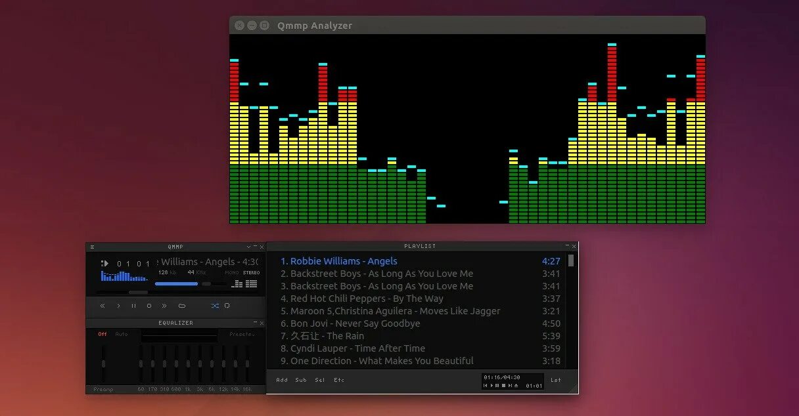Open a file using the folder icon
The width and height of the screenshot is (799, 416).
point(183,306)
